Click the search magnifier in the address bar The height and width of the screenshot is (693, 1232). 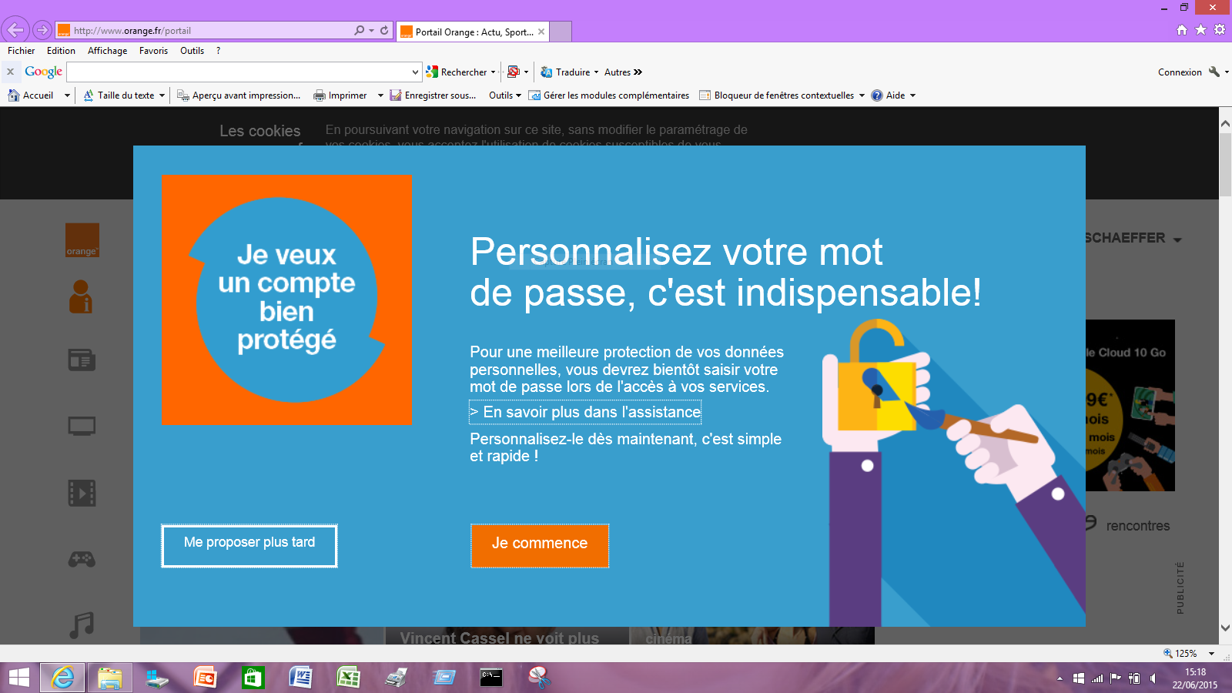point(359,30)
